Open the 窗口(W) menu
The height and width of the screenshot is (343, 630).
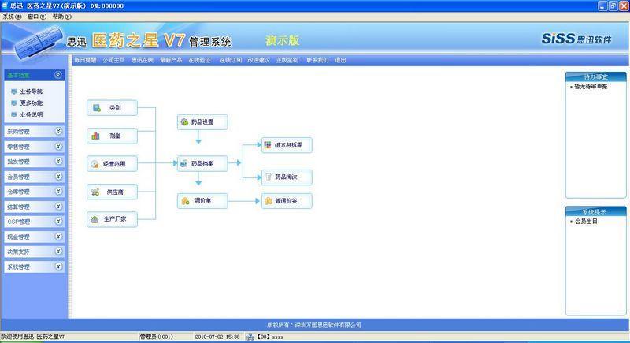(x=37, y=17)
